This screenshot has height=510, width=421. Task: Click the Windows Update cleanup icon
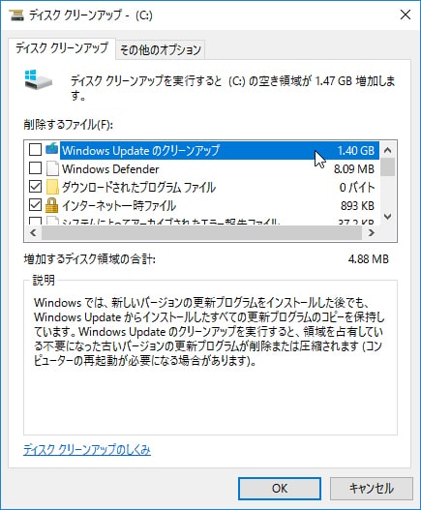click(x=51, y=149)
